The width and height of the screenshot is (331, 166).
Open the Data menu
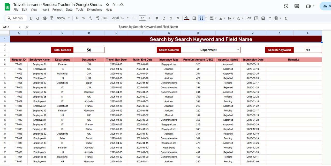click(69, 10)
